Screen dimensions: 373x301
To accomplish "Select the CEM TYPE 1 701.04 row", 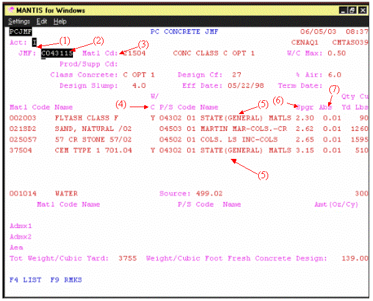I will pyautogui.click(x=189, y=150).
